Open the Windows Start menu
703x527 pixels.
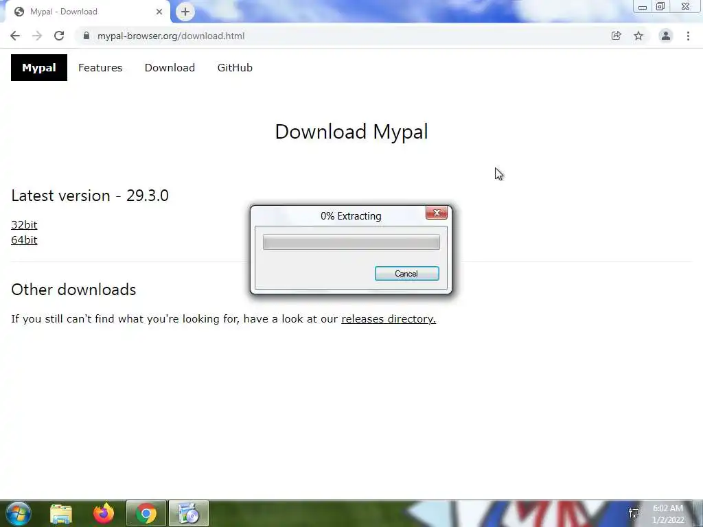click(19, 513)
